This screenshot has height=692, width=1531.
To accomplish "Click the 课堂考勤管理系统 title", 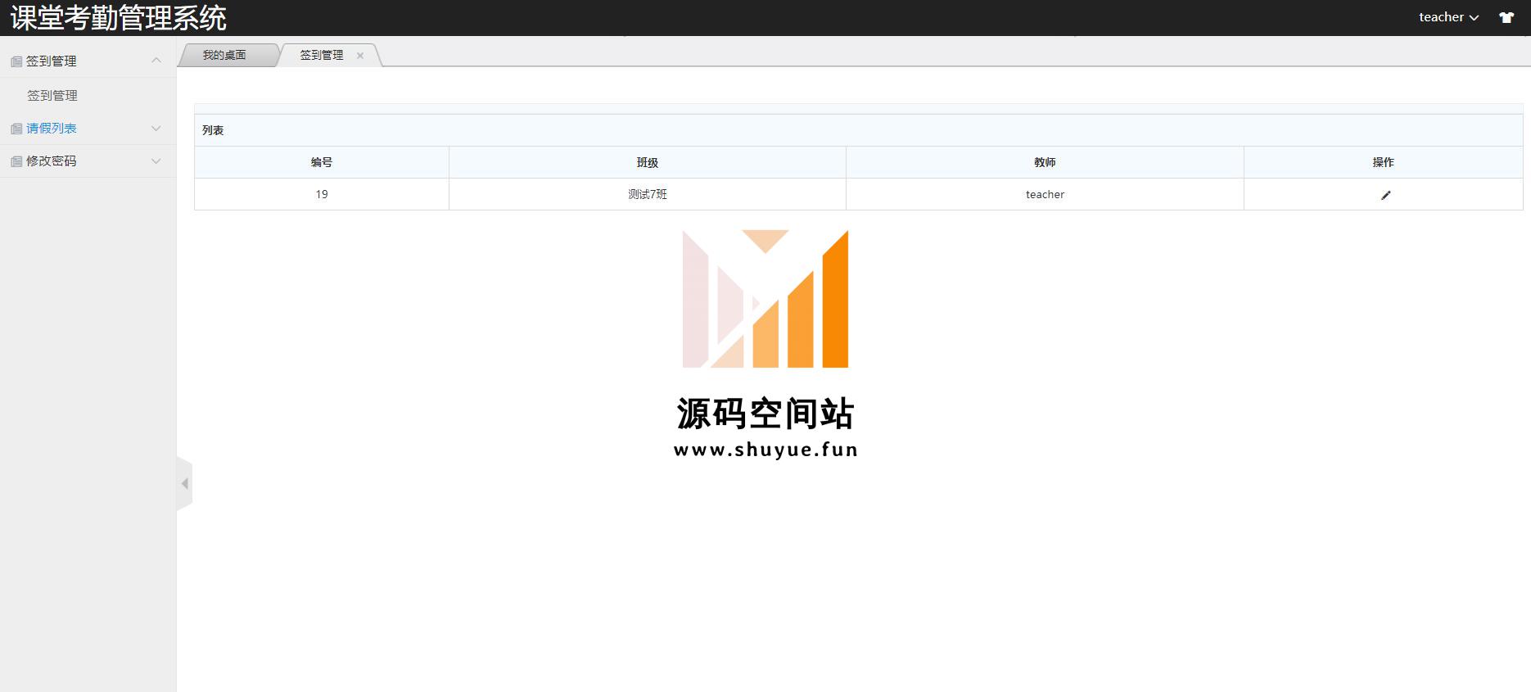I will pyautogui.click(x=119, y=18).
